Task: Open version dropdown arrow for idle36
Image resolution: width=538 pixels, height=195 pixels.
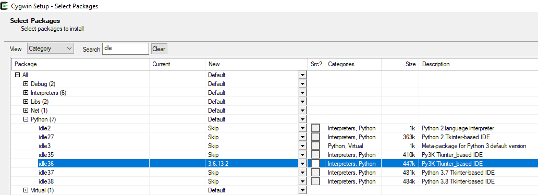Action: point(302,164)
